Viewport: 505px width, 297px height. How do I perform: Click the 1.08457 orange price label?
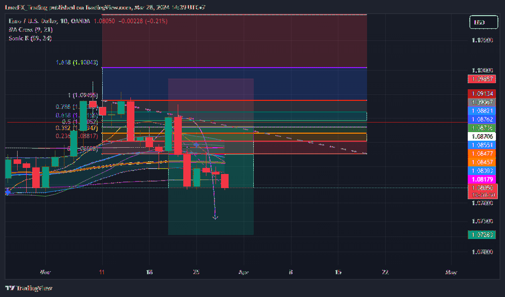click(x=482, y=162)
